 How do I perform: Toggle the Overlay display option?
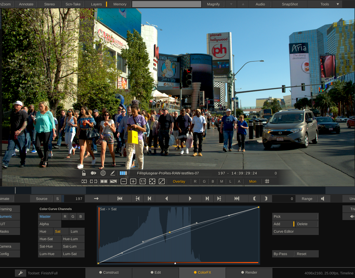(179, 181)
